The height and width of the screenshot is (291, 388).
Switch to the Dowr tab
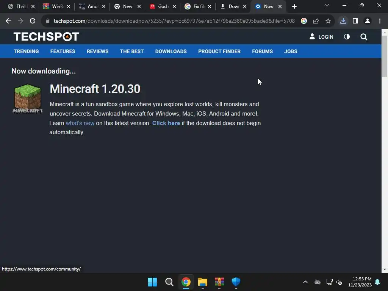(x=233, y=6)
